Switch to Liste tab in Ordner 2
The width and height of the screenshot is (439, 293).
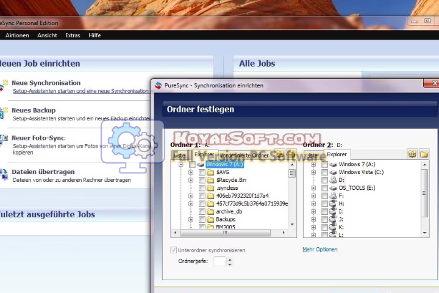point(313,155)
